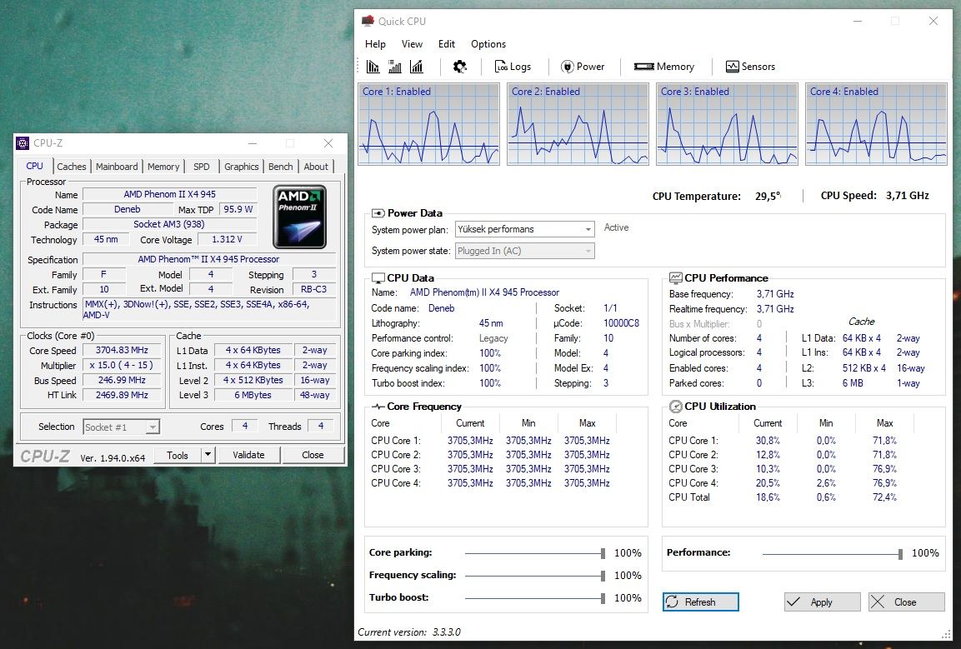Open Memory from the Quick CPU toolbar
961x649 pixels.
click(664, 66)
